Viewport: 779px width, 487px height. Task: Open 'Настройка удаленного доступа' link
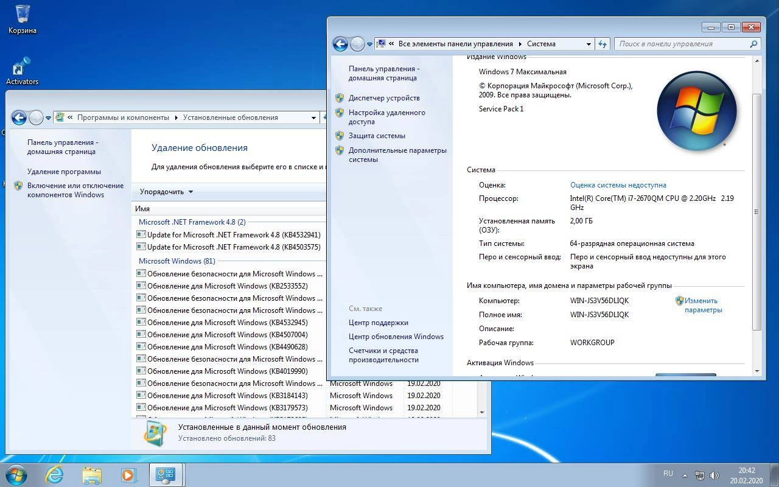[x=387, y=117]
